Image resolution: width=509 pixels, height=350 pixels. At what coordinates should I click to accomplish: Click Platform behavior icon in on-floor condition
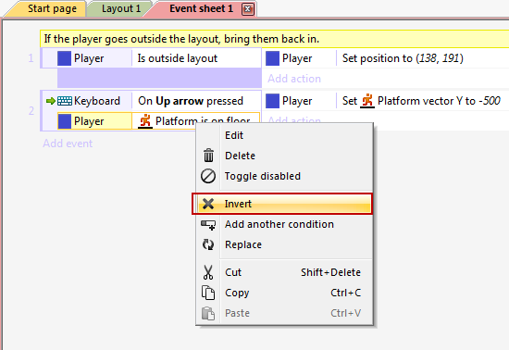click(x=145, y=121)
